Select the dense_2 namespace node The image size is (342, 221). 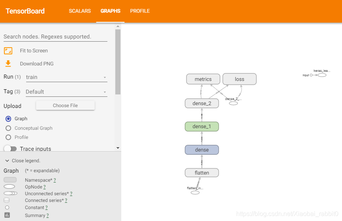[x=202, y=103]
